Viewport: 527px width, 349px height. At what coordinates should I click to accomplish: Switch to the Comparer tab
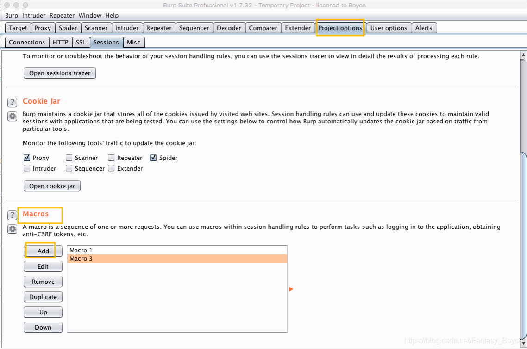pyautogui.click(x=263, y=28)
